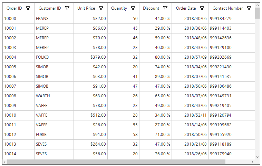Select contact number 999186486
Viewport: 262px width, 166px height.
[x=232, y=86]
